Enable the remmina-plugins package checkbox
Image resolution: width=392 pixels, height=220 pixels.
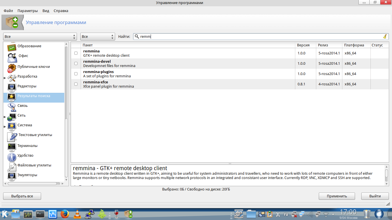click(x=76, y=74)
